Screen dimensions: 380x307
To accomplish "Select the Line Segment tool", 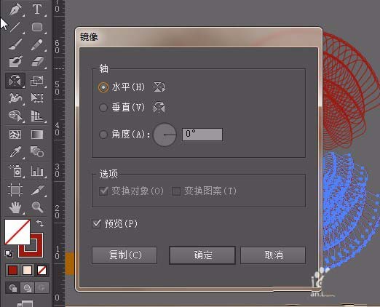I will (x=15, y=27).
